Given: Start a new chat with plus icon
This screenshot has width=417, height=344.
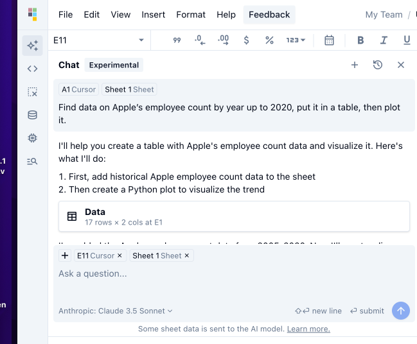Looking at the screenshot, I should coord(355,65).
